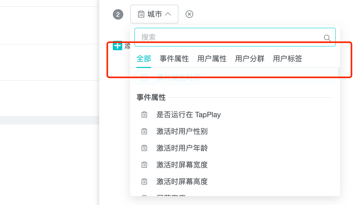Select the 用户属性 tab
This screenshot has width=361, height=205.
tap(212, 59)
